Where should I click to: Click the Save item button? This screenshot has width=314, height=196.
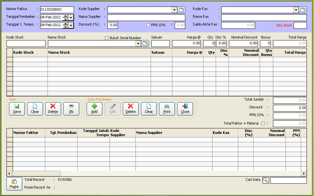(x=17, y=109)
